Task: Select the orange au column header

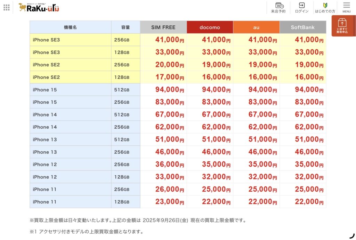Action: (x=256, y=27)
